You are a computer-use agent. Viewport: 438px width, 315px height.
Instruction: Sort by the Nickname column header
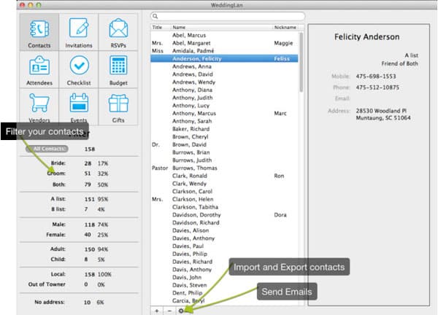click(285, 27)
